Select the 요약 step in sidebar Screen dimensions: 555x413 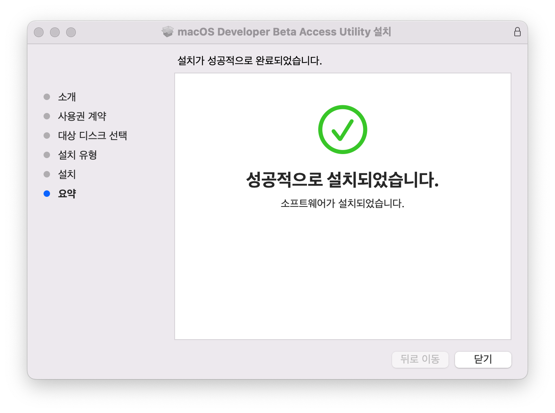pyautogui.click(x=67, y=194)
